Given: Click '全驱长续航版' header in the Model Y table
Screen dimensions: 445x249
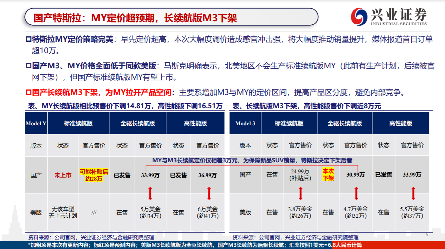Looking at the screenshot, I should tap(138, 123).
